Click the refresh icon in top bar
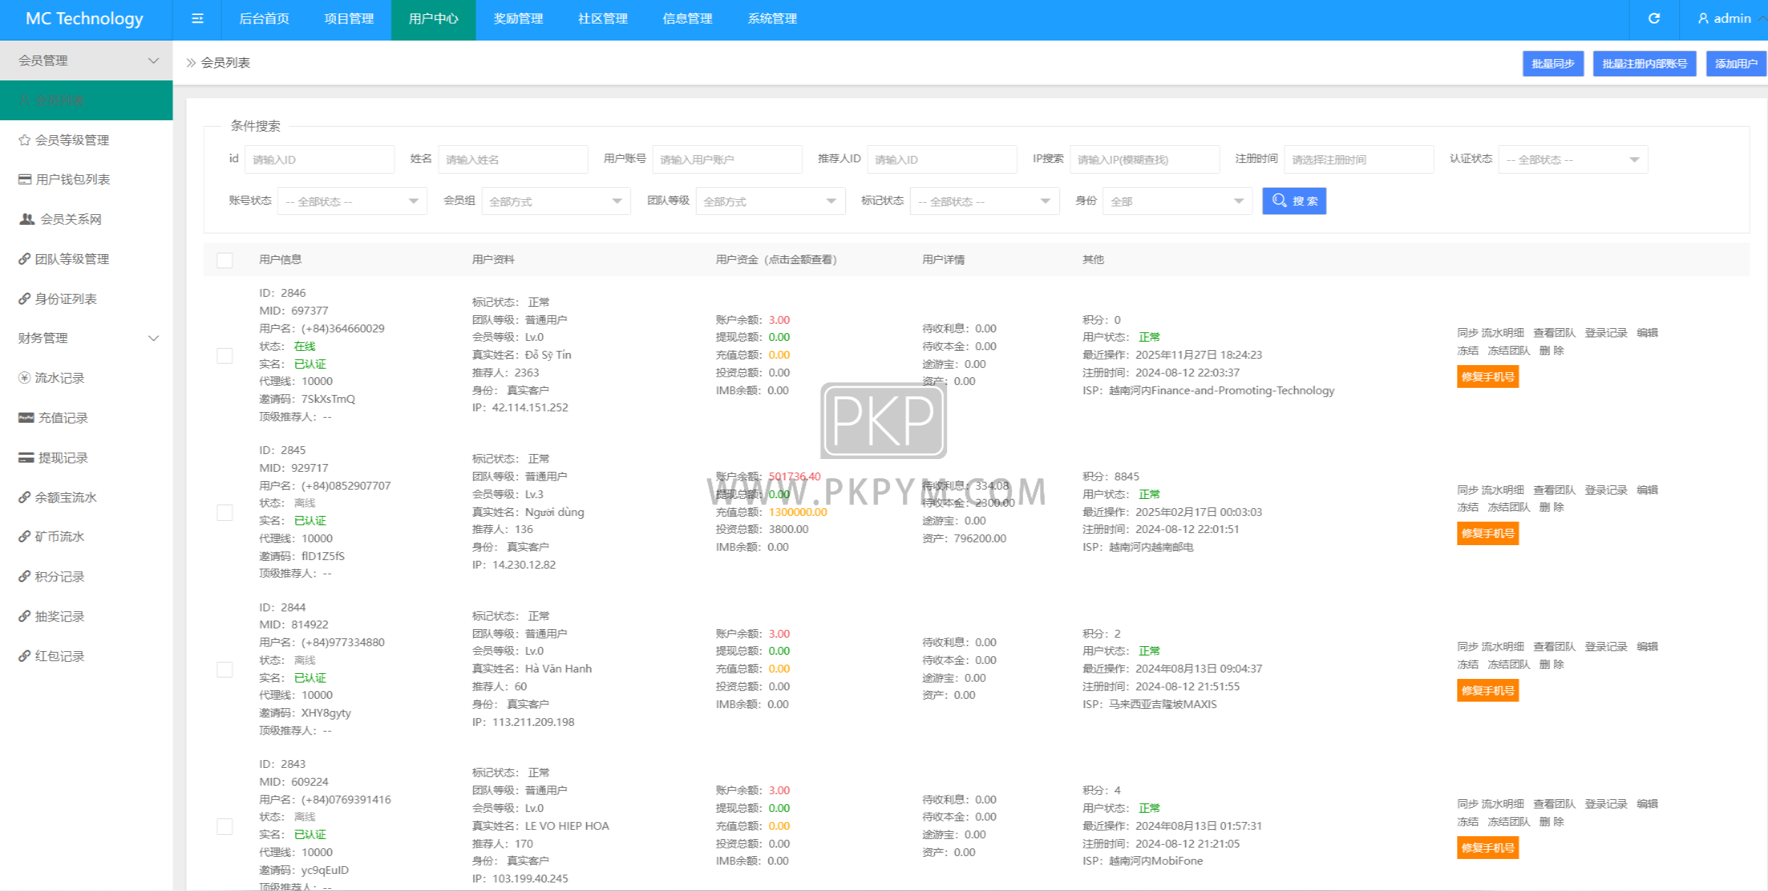This screenshot has height=891, width=1768. pyautogui.click(x=1653, y=19)
